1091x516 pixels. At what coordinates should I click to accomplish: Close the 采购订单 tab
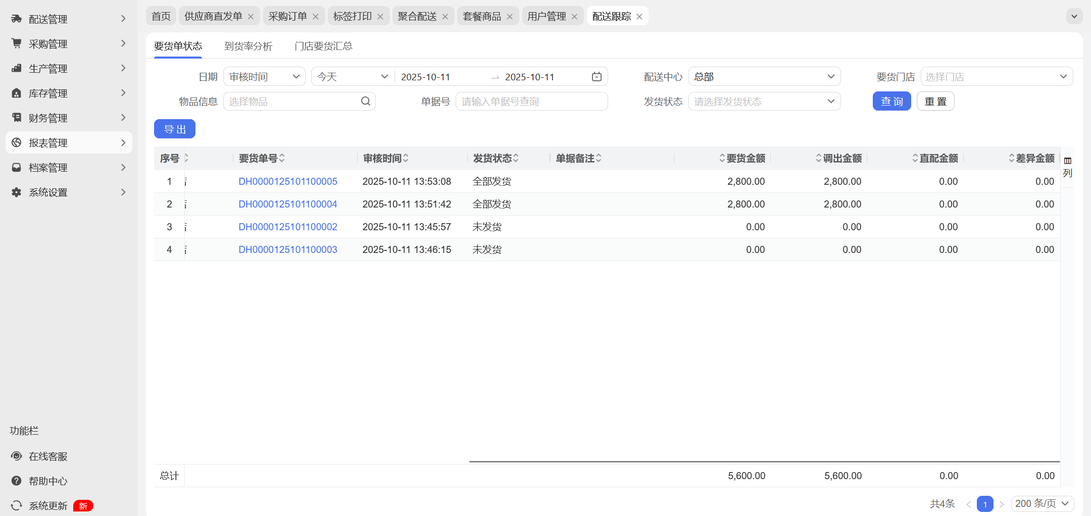pyautogui.click(x=316, y=17)
